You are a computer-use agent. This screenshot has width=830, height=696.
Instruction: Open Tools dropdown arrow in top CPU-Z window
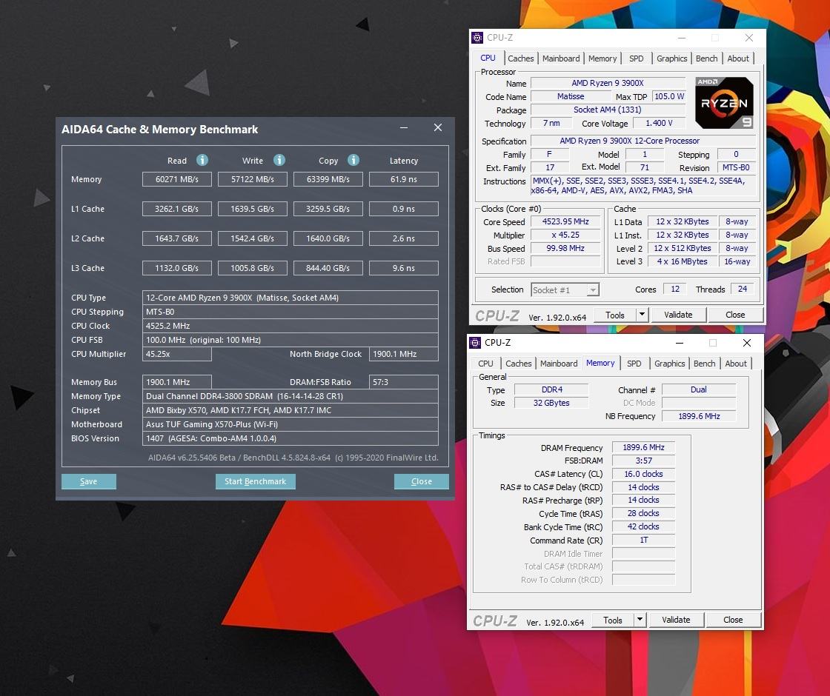[x=642, y=315]
